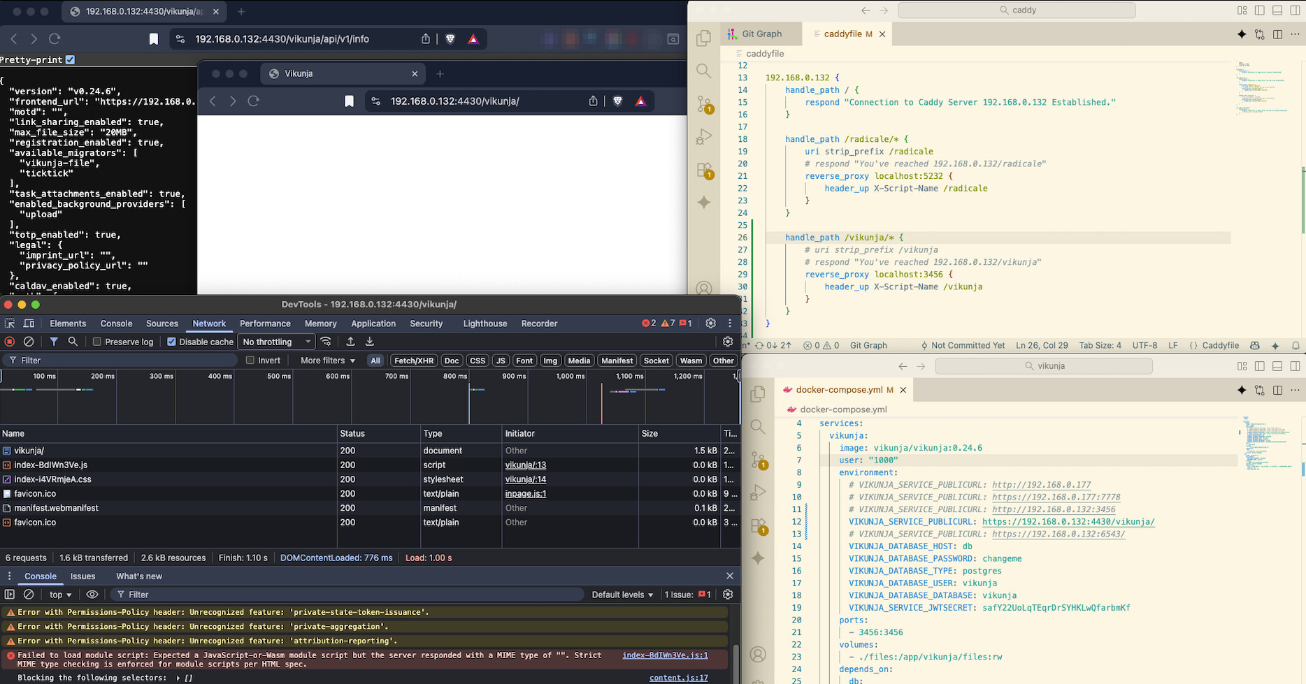
Task: Open the vikunja/:13 initiator link
Action: (525, 465)
